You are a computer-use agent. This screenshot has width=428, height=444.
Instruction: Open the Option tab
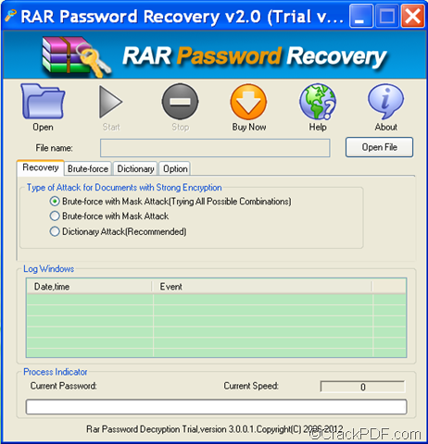175,168
